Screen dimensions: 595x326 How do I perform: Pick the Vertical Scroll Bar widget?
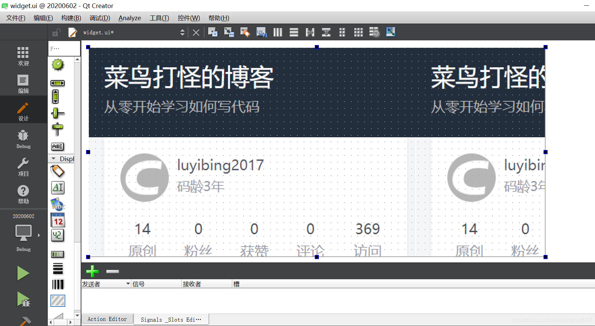(x=55, y=97)
